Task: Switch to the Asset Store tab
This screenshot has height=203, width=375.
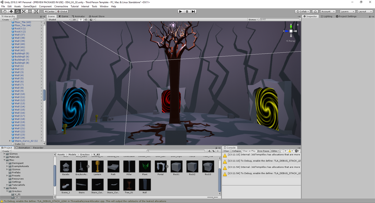Action: 97,16
